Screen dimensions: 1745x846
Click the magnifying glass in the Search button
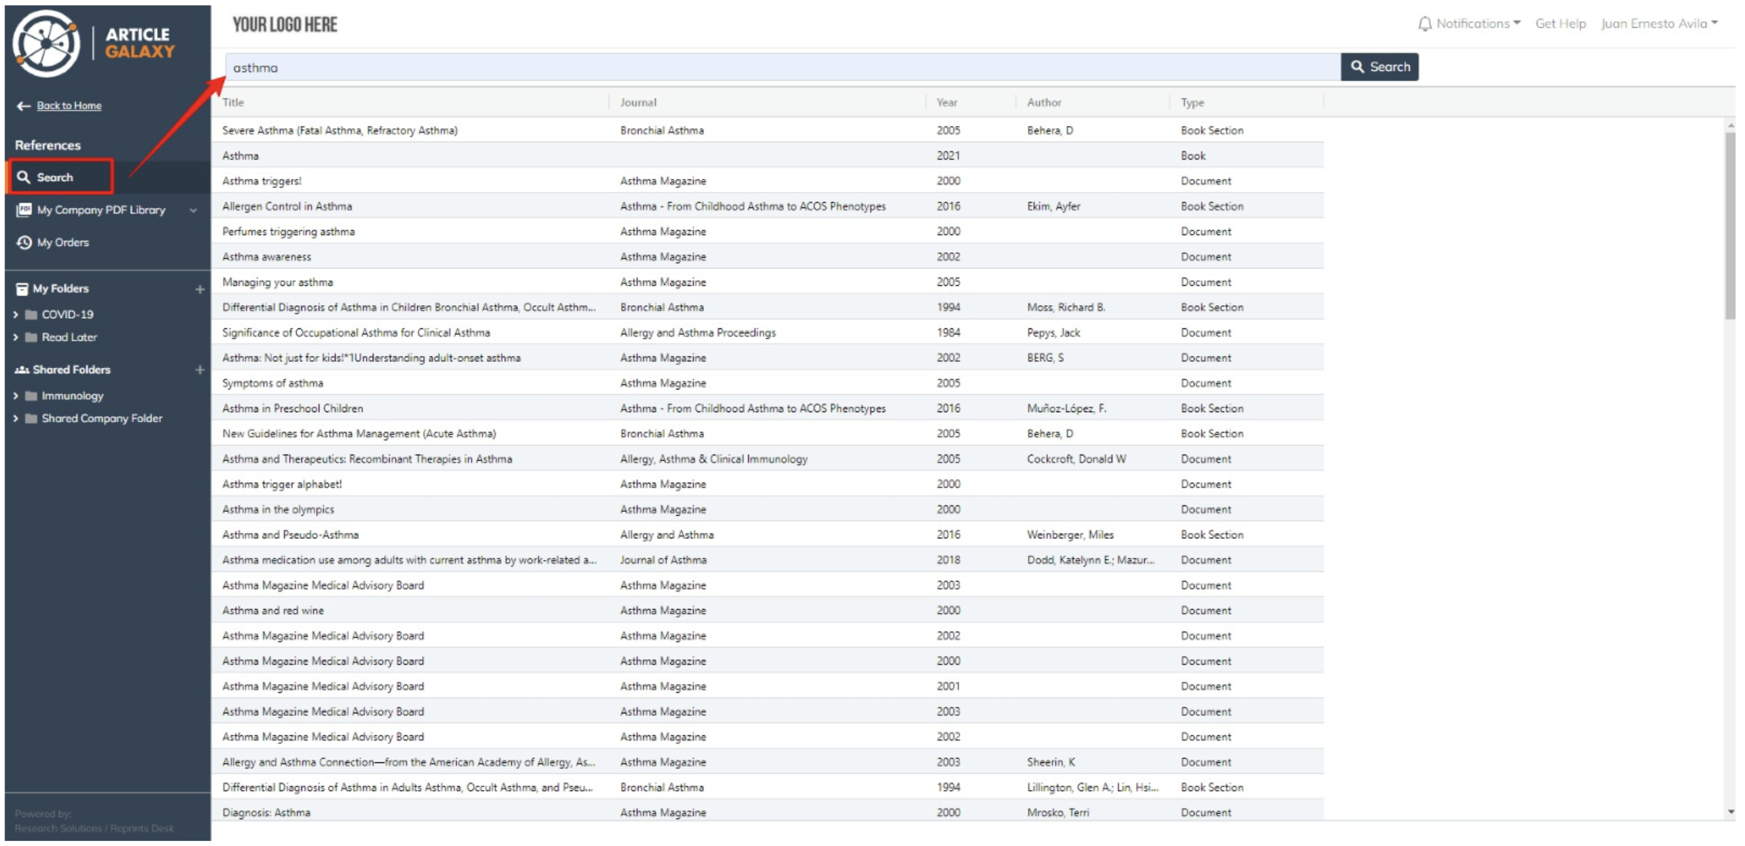click(1357, 66)
